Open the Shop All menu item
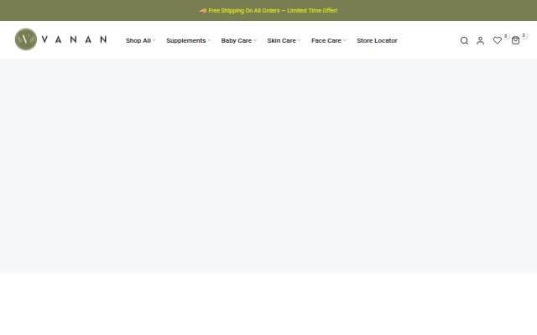 pyautogui.click(x=138, y=40)
